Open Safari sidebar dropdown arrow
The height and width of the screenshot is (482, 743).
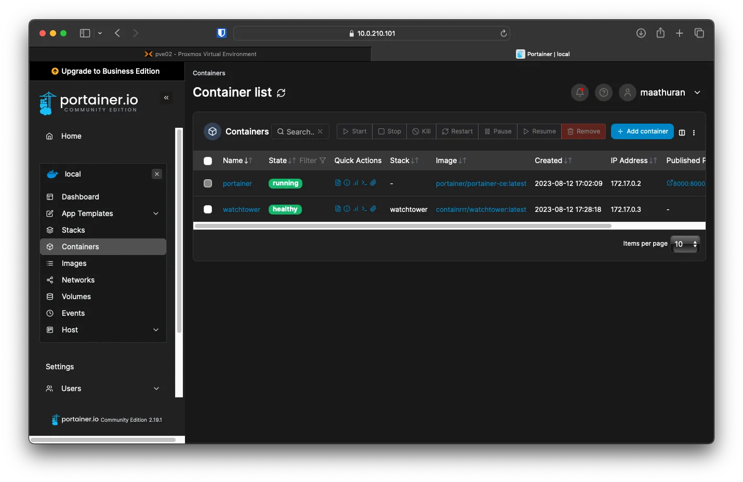pos(100,33)
